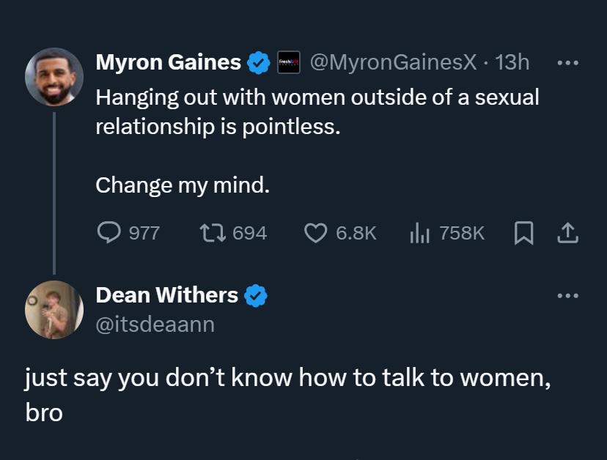
Task: Bookmark the Myron Gaines tweet
Action: pyautogui.click(x=523, y=233)
